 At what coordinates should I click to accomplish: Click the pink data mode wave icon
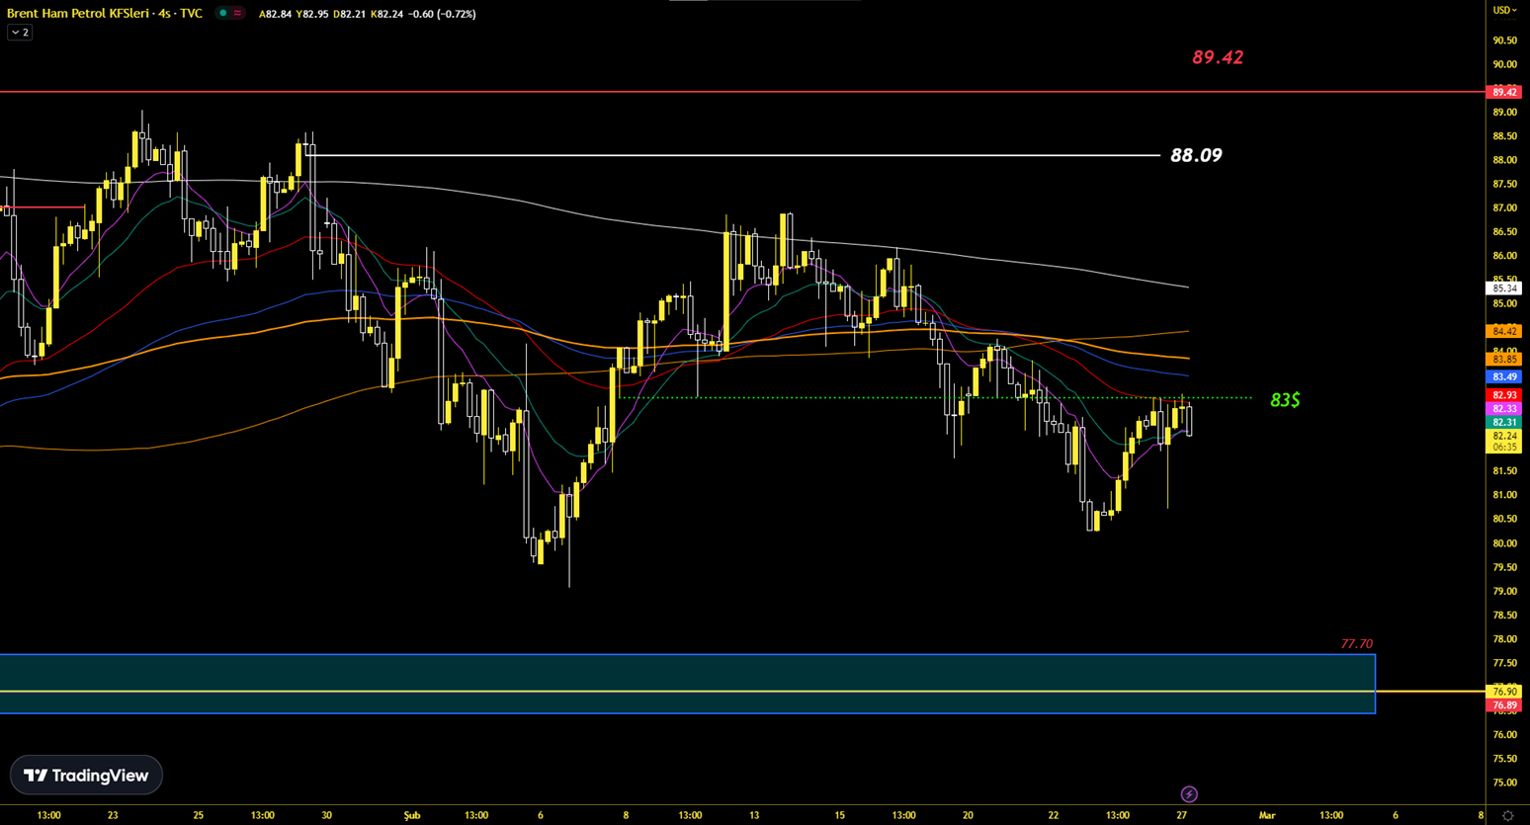(237, 13)
